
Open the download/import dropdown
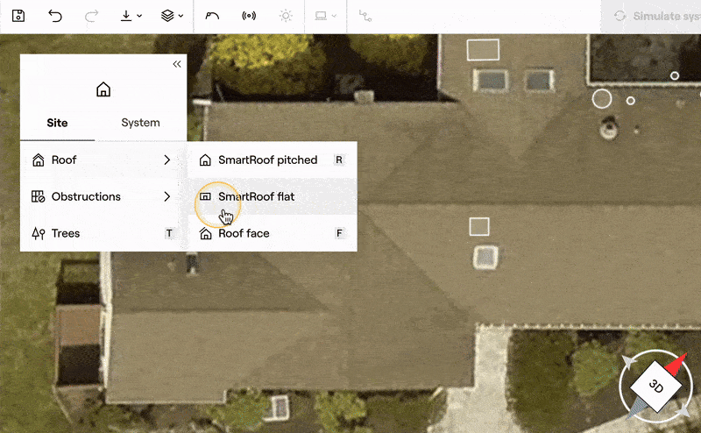click(131, 16)
